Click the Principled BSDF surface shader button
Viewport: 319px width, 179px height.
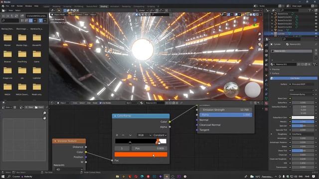point(302,84)
